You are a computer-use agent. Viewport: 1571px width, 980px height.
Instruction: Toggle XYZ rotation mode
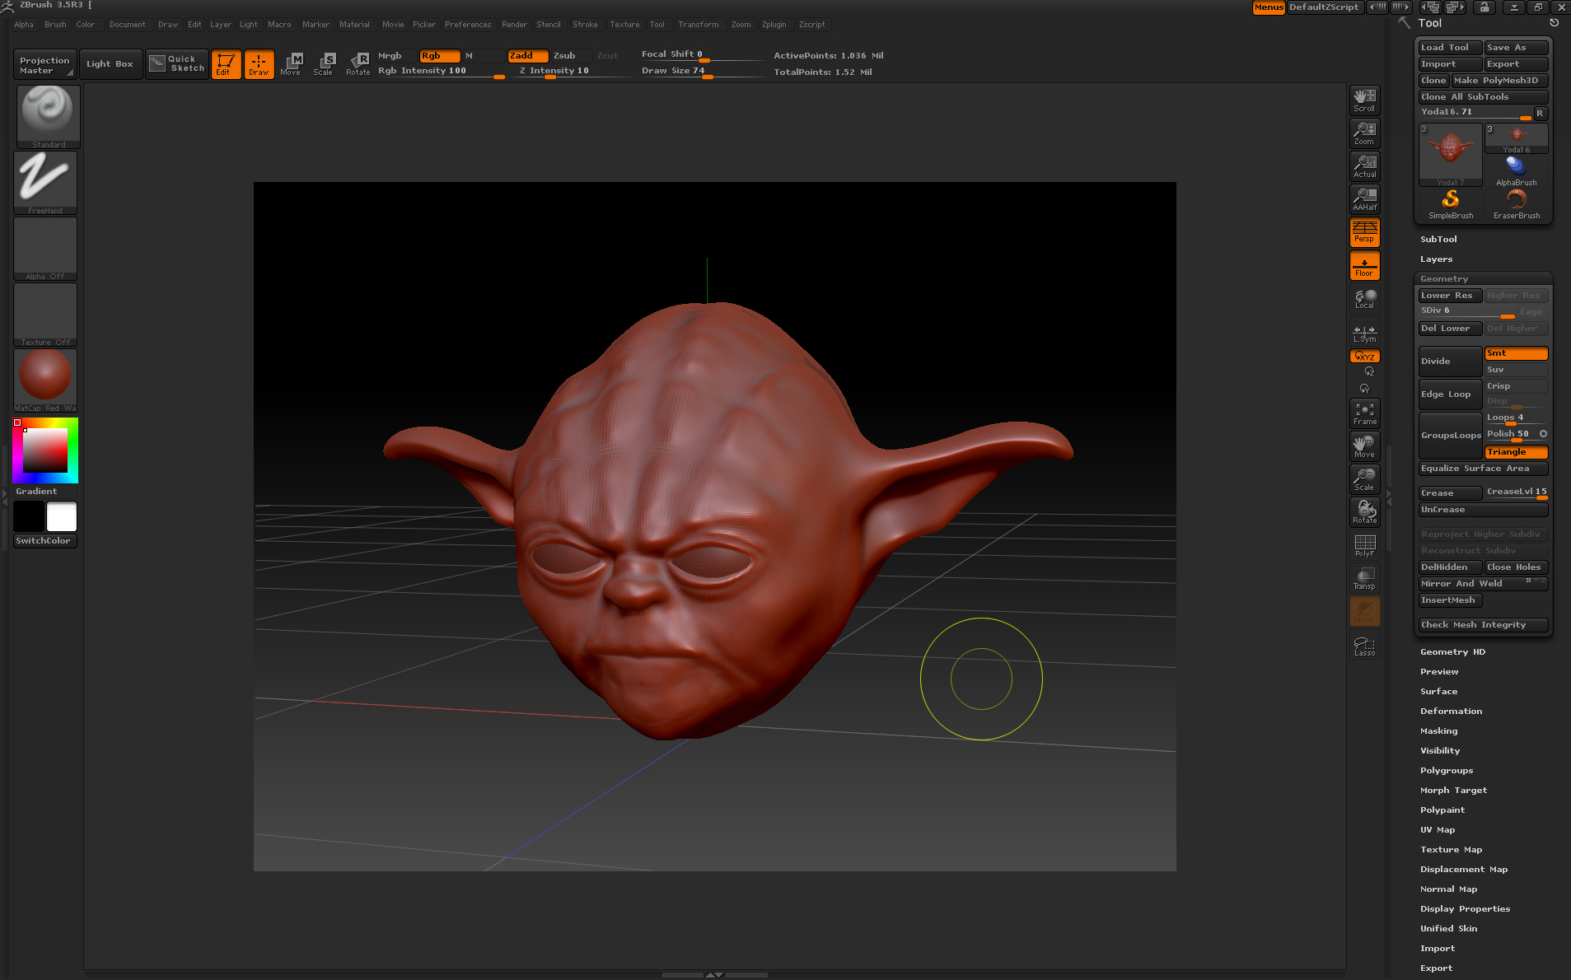tap(1364, 357)
